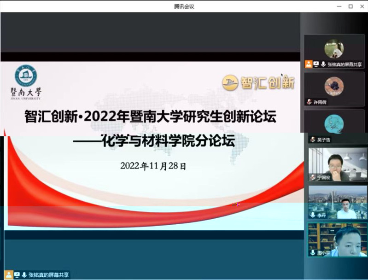Click the 张铭真的屏幕共享 label at bottom-left
The height and width of the screenshot is (280, 368).
point(48,274)
